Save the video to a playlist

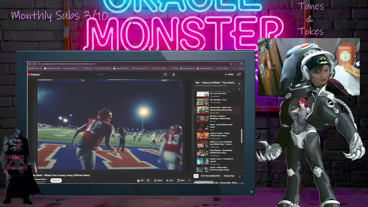click(x=181, y=181)
